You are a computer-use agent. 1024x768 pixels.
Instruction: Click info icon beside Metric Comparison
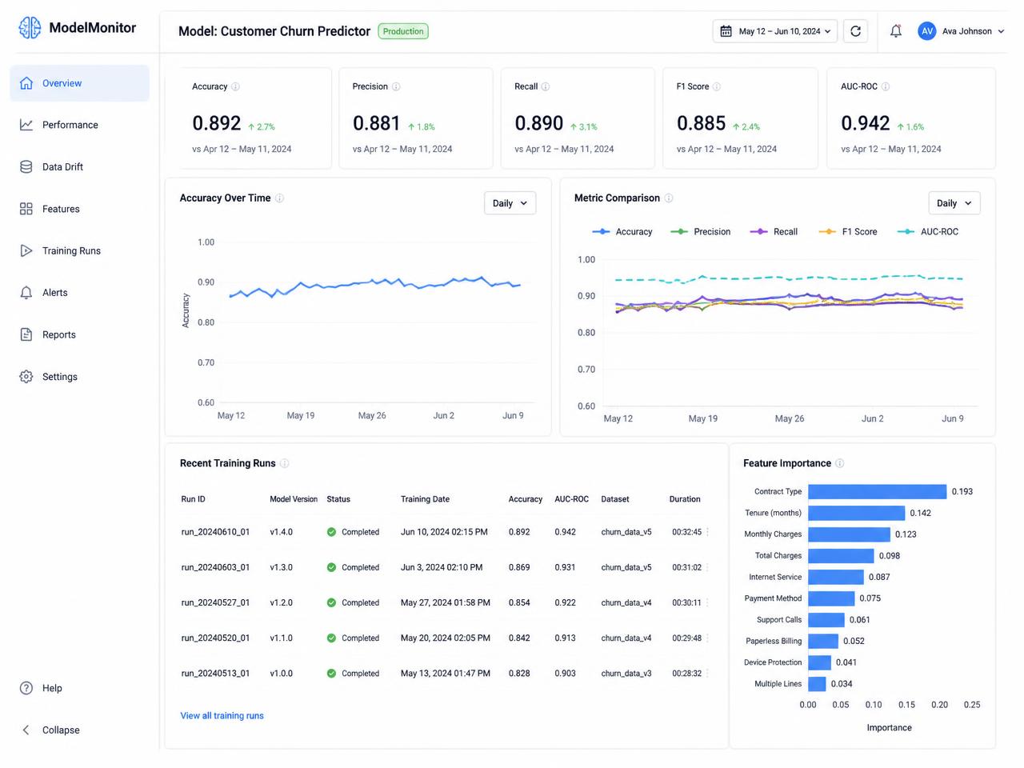pyautogui.click(x=669, y=198)
